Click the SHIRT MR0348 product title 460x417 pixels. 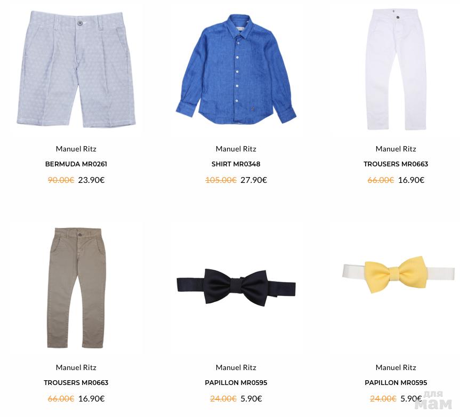pos(236,164)
